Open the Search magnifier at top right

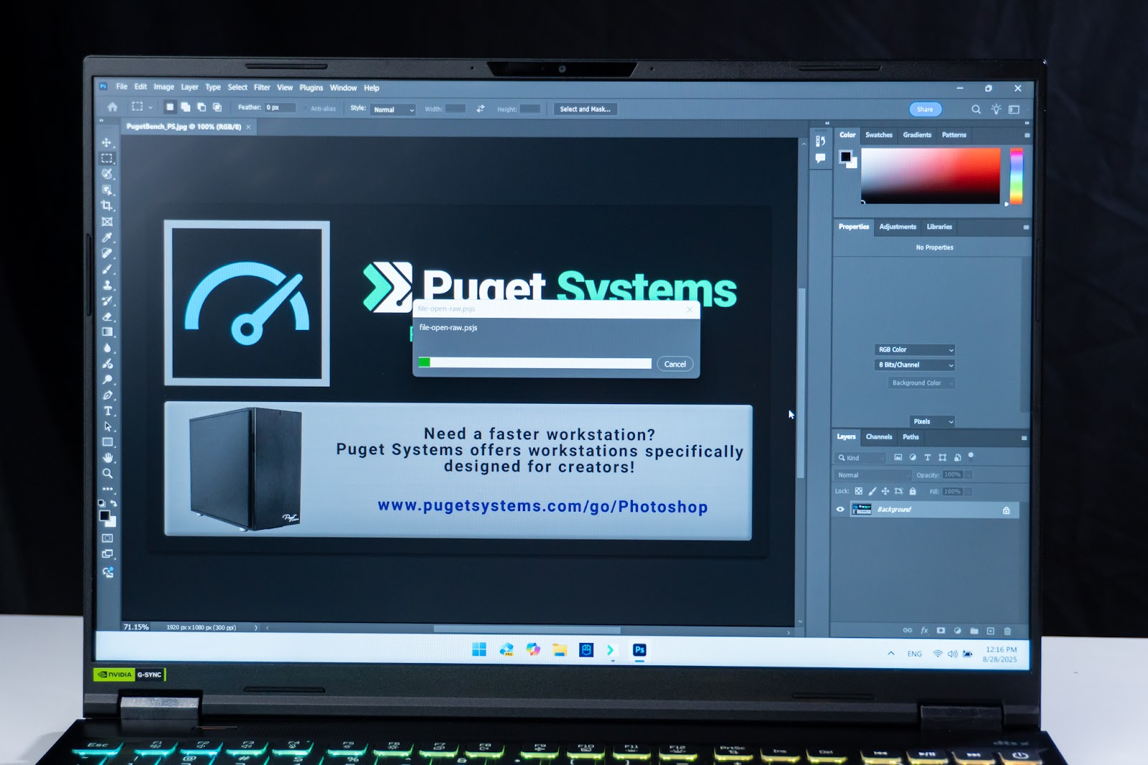(x=976, y=109)
